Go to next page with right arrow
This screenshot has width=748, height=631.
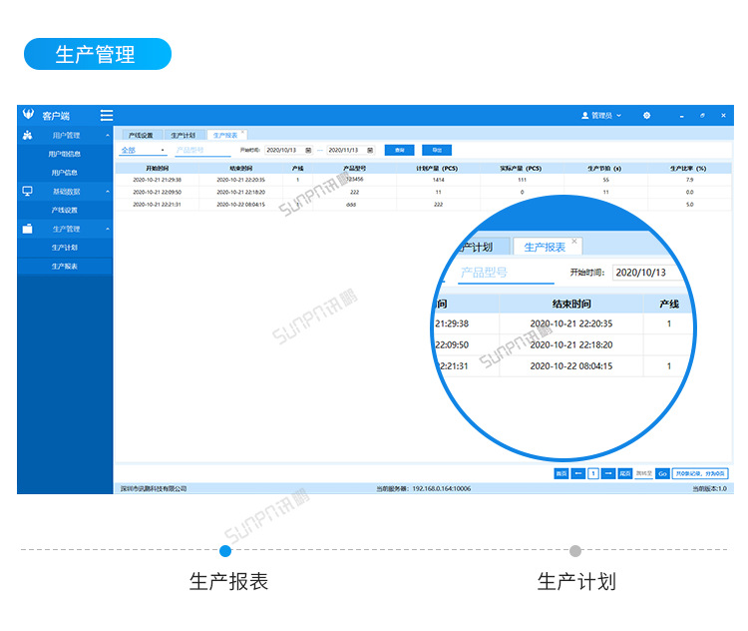click(x=607, y=473)
